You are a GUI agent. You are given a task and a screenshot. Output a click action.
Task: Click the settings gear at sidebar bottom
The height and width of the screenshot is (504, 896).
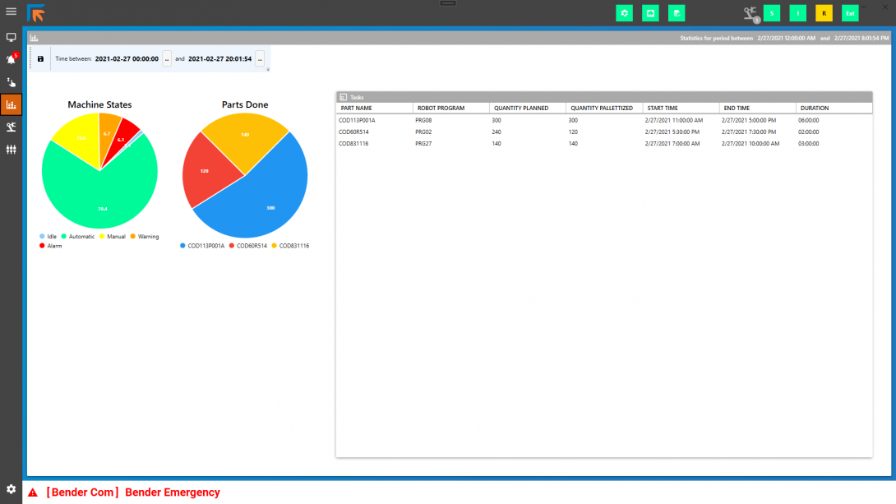point(12,489)
